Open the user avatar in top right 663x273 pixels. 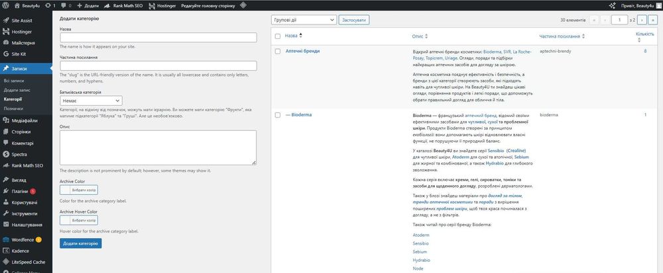[657, 5]
